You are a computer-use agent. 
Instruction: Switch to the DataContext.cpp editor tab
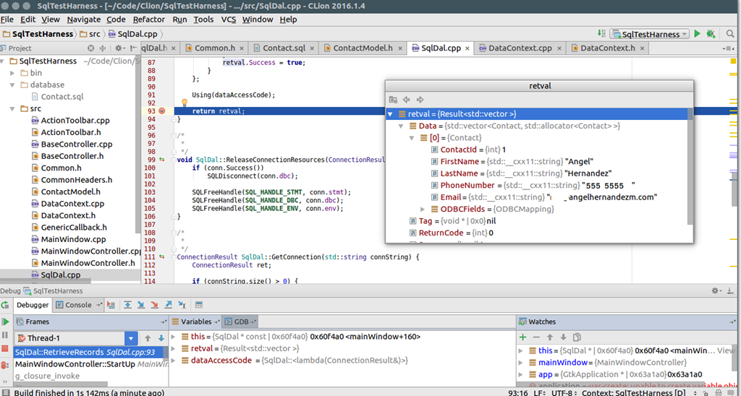pyautogui.click(x=520, y=48)
